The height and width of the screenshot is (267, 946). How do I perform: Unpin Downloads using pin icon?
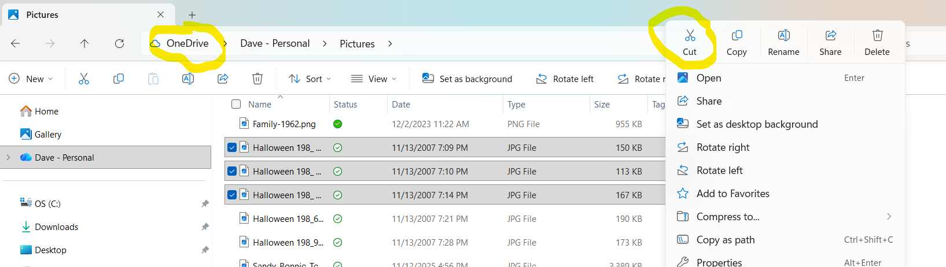(205, 227)
